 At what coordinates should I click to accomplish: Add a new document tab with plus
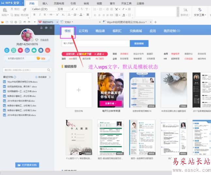[x=155, y=22]
